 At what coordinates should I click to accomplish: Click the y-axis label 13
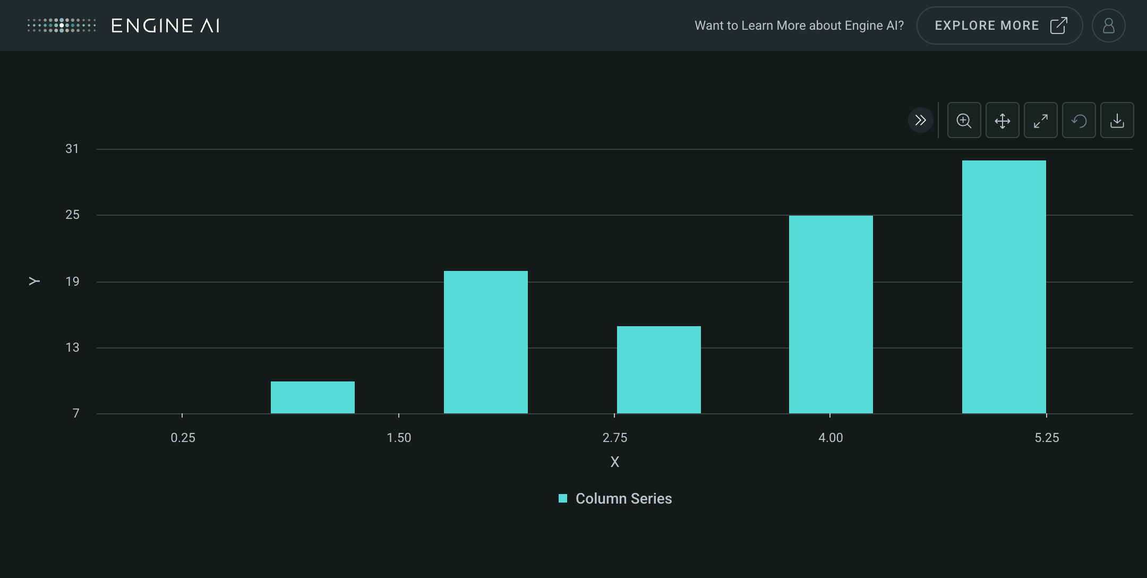click(x=72, y=347)
